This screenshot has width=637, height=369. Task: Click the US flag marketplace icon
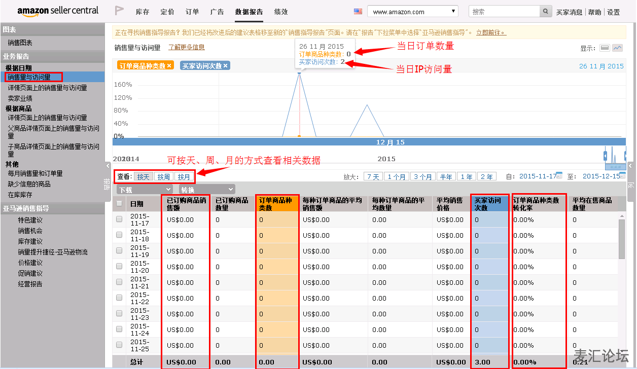358,11
